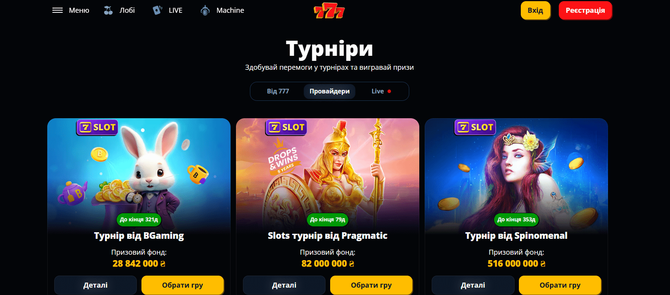Open the BGaming rabbit tournament banner
Viewport: 670px width, 295px height.
(x=139, y=173)
